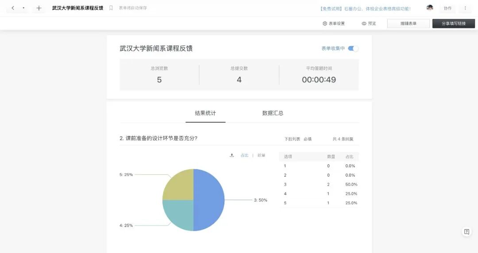Switch to the 结果统计 tab
This screenshot has width=478, height=253.
tap(205, 113)
